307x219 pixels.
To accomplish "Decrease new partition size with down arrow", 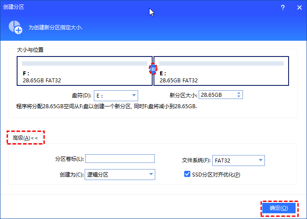I will (x=239, y=97).
